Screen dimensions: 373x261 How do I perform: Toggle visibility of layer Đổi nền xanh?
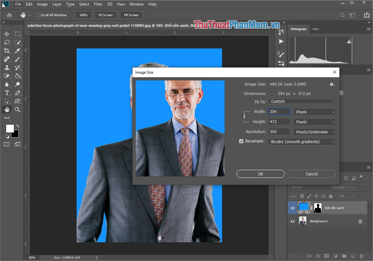pyautogui.click(x=292, y=208)
